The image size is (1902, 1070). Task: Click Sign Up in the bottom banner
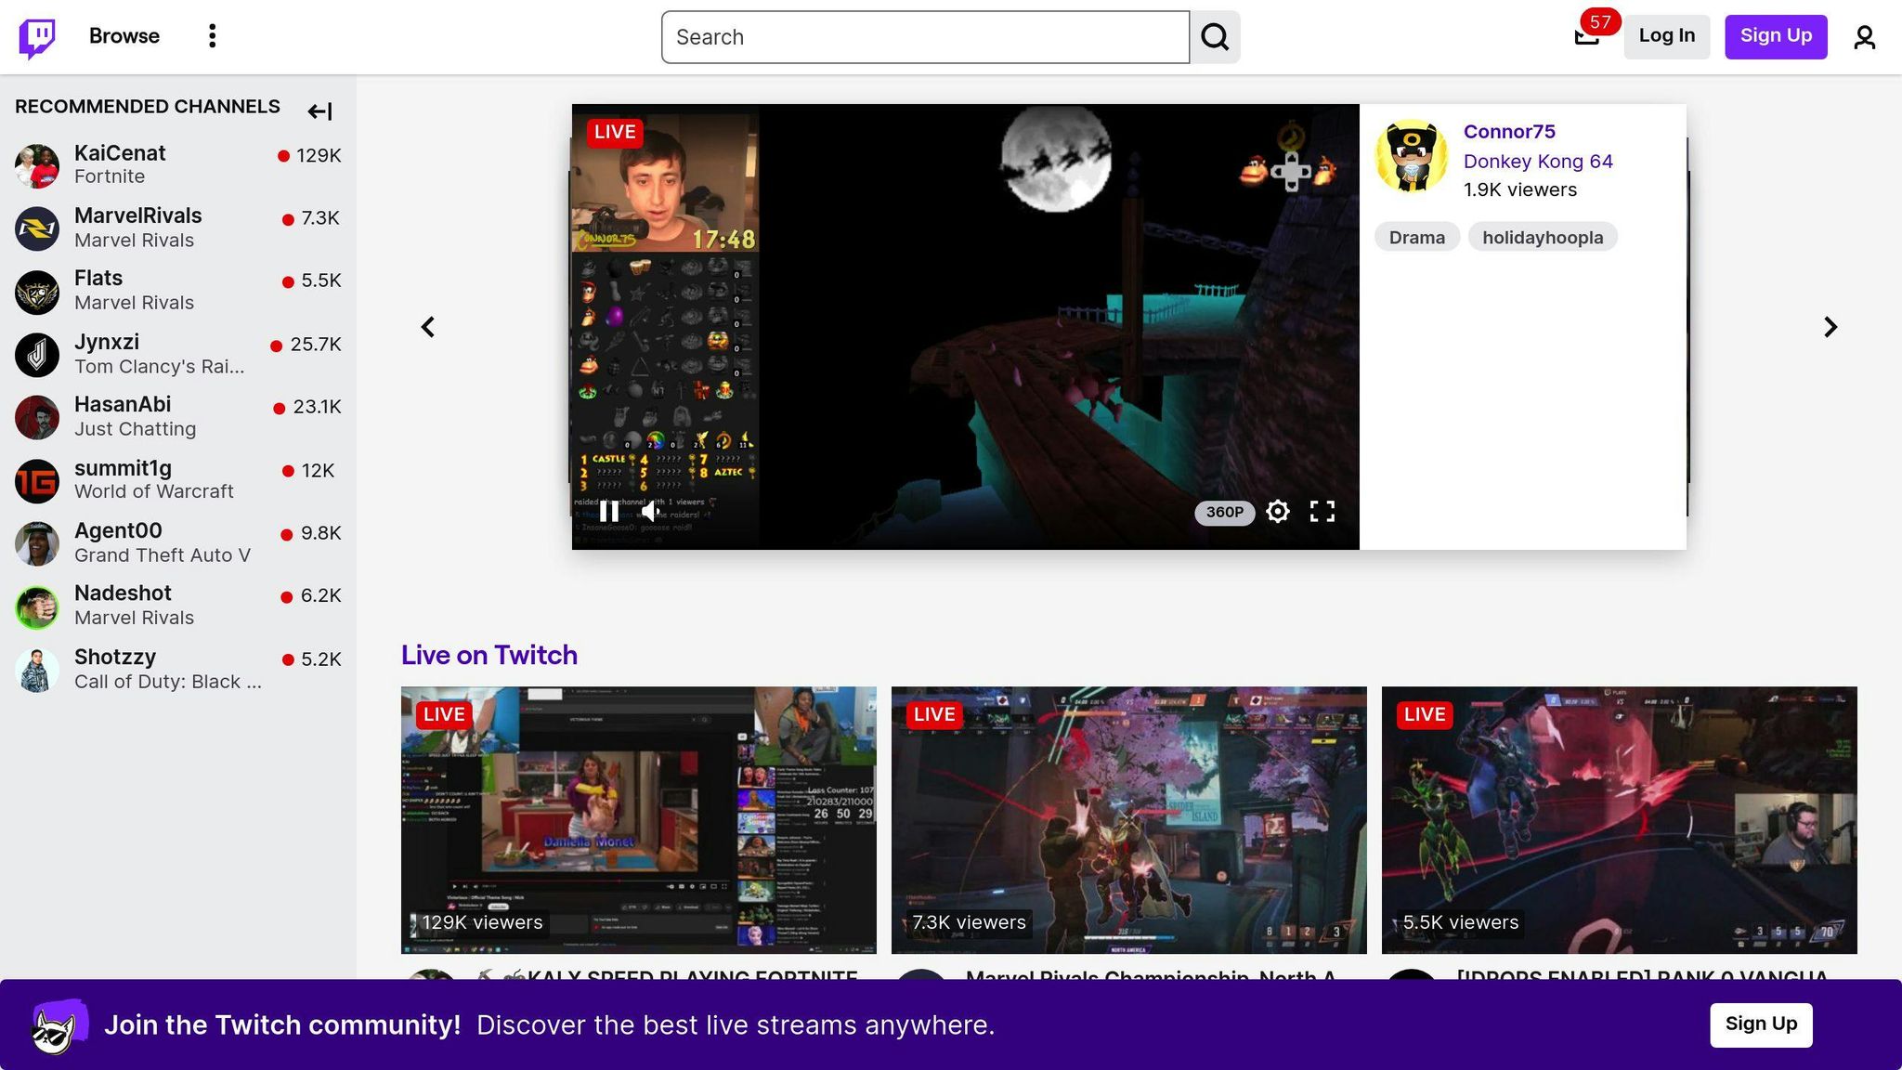coord(1761,1024)
